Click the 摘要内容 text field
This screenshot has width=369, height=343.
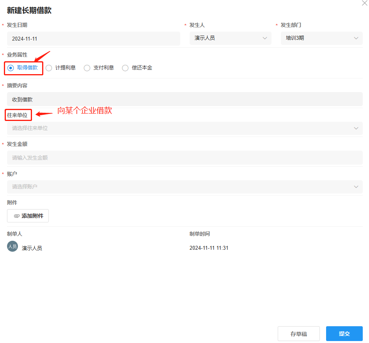(184, 100)
